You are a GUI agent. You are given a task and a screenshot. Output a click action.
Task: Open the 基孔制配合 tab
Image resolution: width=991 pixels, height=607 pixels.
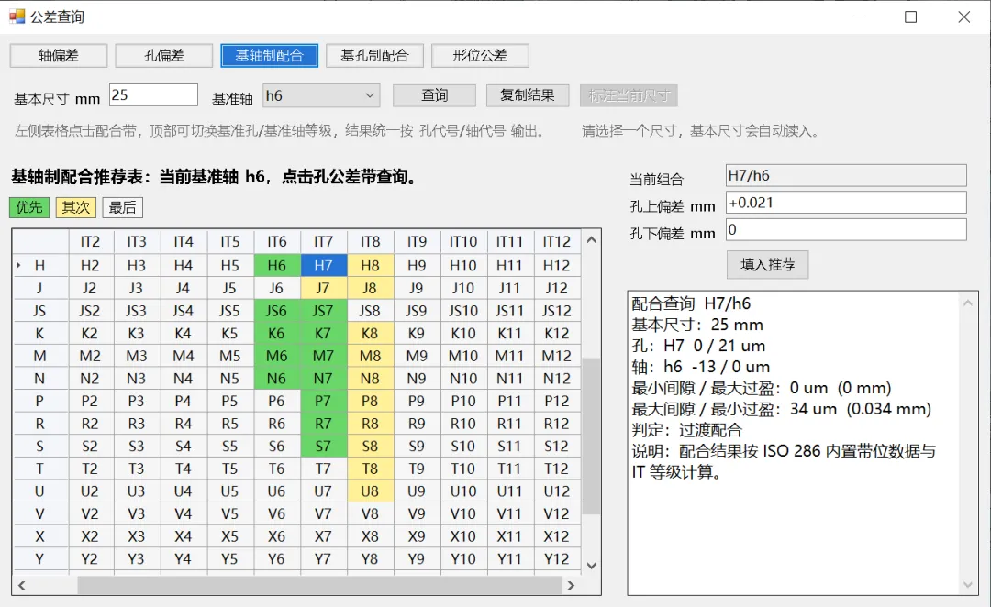(374, 56)
